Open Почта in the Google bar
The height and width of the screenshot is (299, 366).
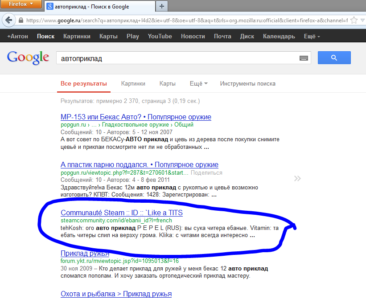pyautogui.click(x=223, y=37)
